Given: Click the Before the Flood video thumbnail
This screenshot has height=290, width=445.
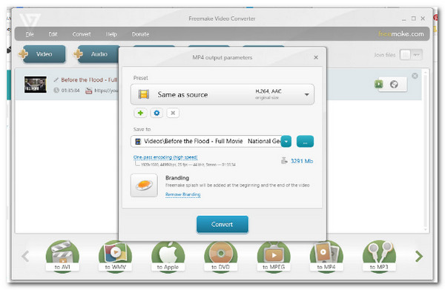Looking at the screenshot, I should [35, 85].
